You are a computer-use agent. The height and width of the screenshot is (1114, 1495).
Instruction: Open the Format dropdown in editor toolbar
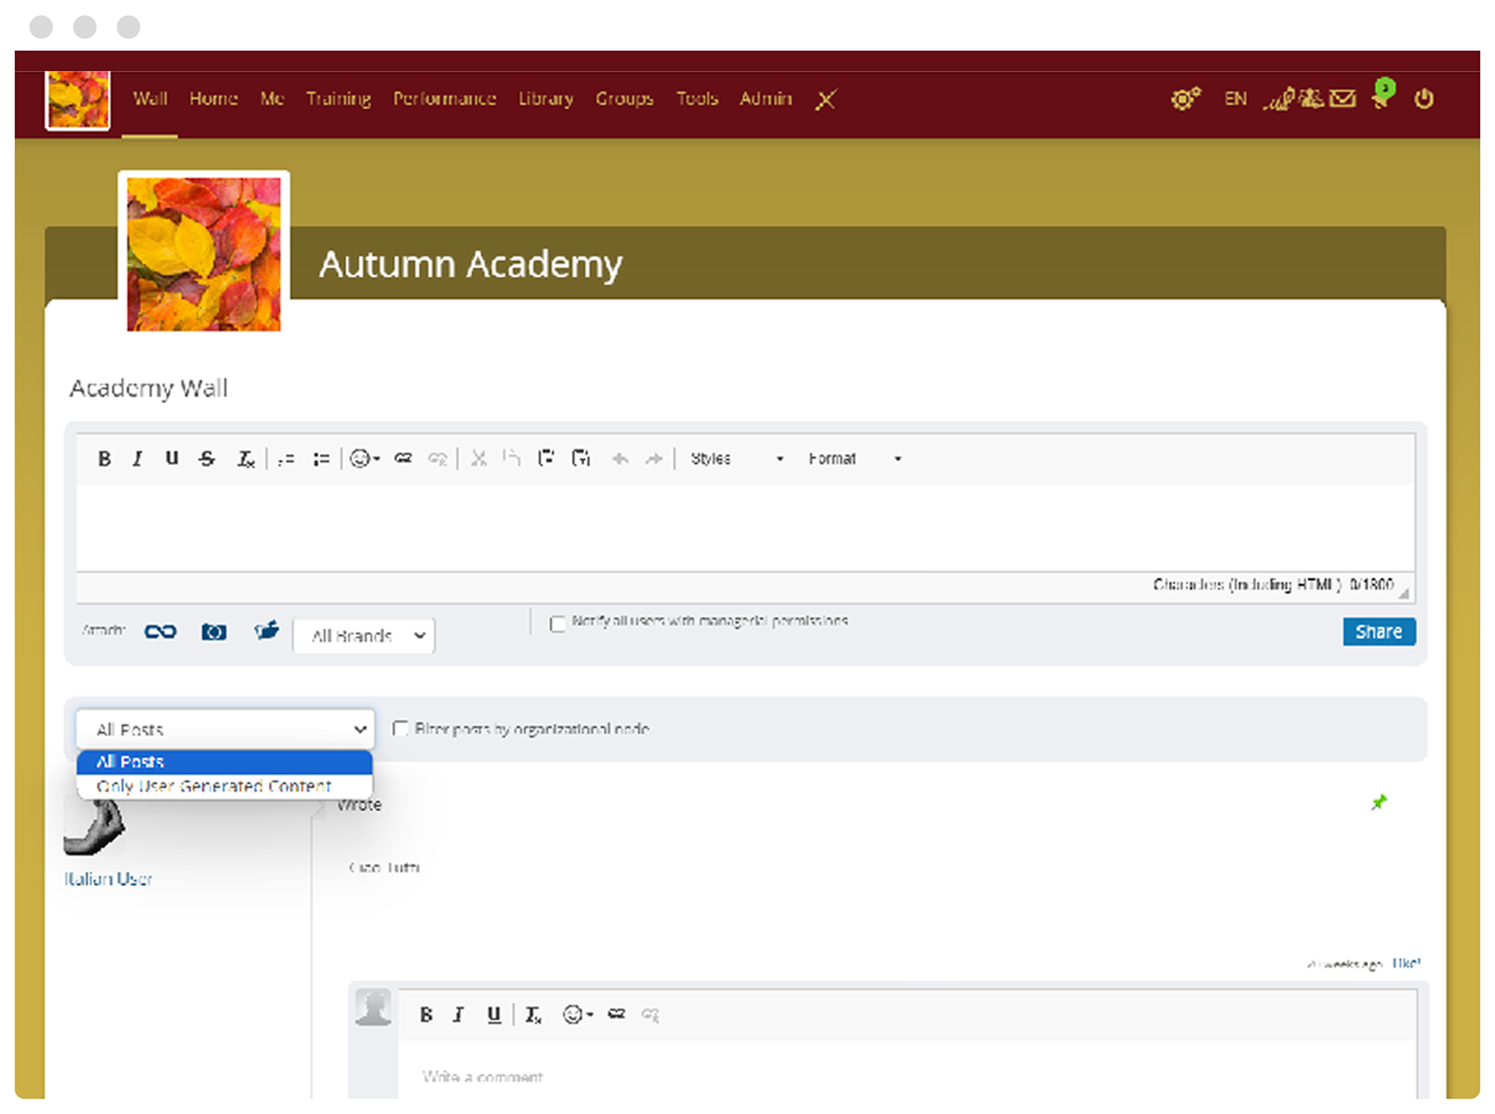click(x=854, y=459)
